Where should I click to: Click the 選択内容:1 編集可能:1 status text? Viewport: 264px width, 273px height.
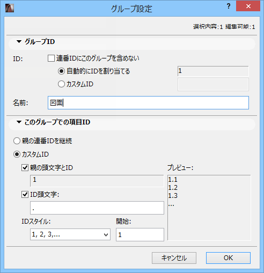pos(224,27)
